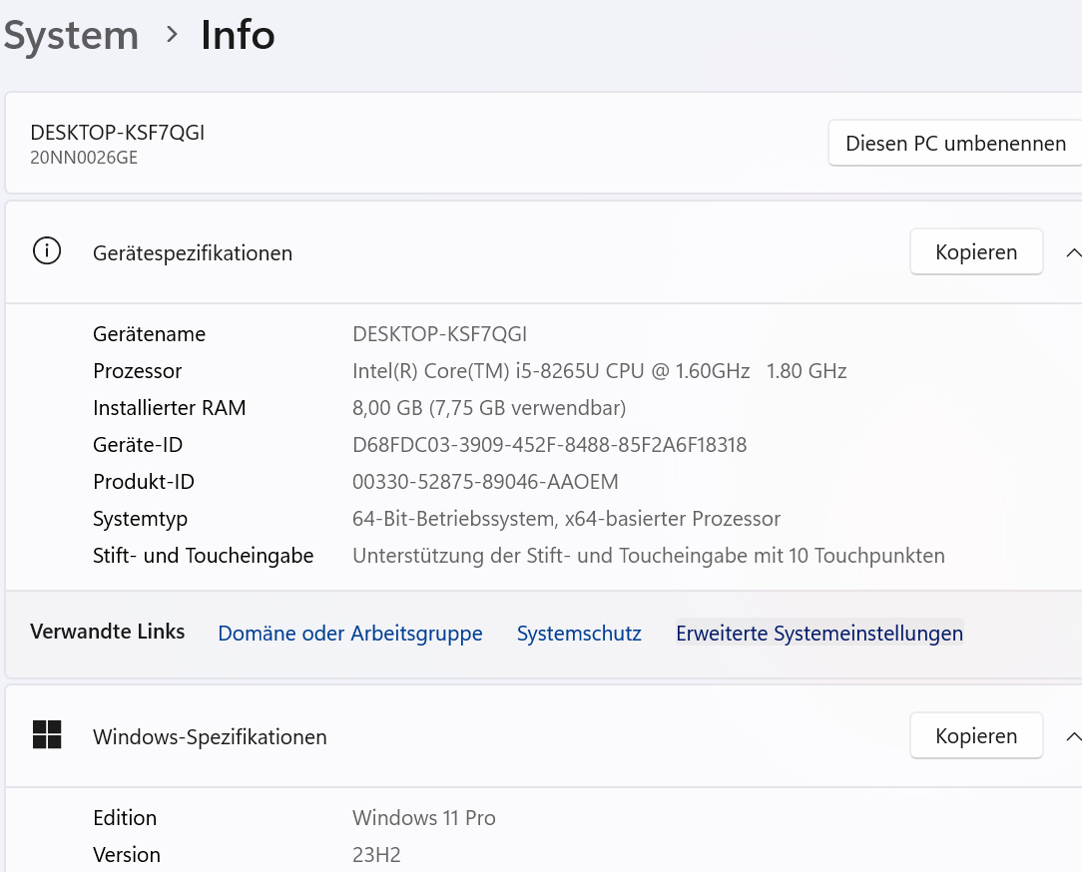Image resolution: width=1082 pixels, height=872 pixels.
Task: Select the model number 20NN0026GE
Action: (x=84, y=158)
